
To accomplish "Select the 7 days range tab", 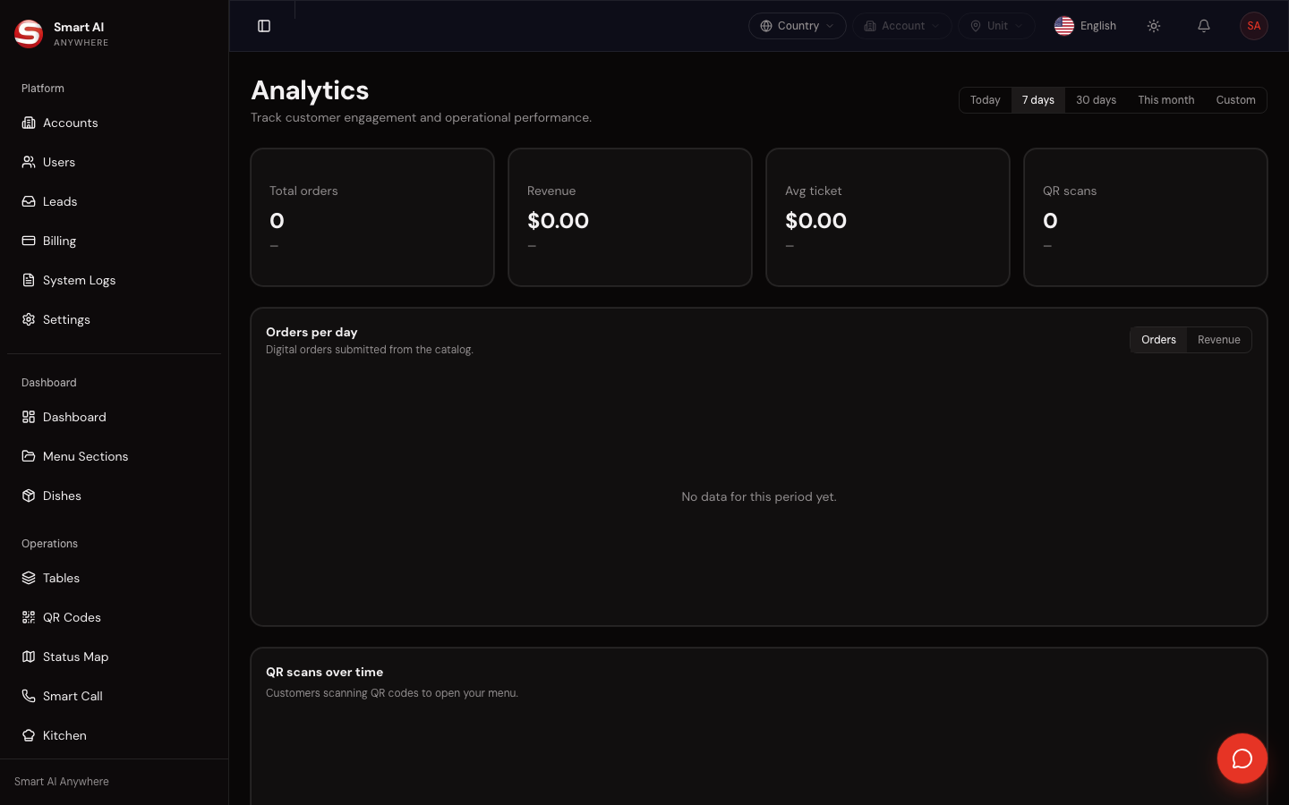I will pyautogui.click(x=1038, y=100).
